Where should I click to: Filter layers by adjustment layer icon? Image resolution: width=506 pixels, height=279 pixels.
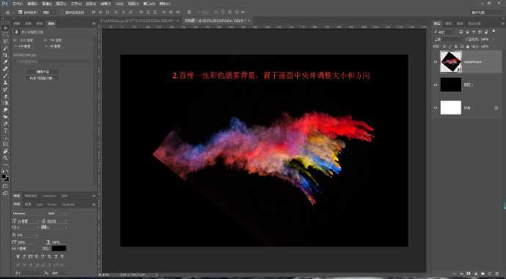467,32
